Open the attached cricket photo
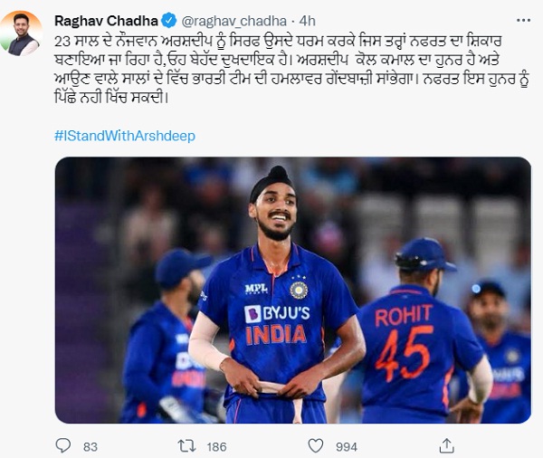The width and height of the screenshot is (543, 458). click(x=292, y=290)
